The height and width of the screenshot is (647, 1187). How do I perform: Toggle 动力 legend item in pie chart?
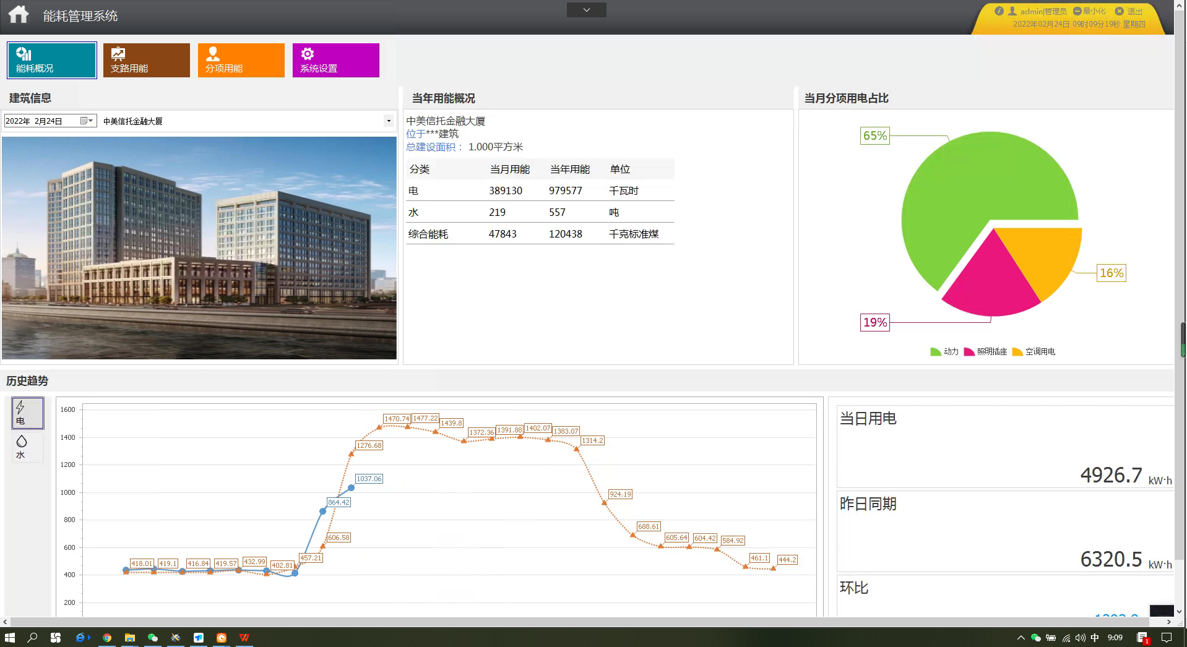pyautogui.click(x=944, y=351)
